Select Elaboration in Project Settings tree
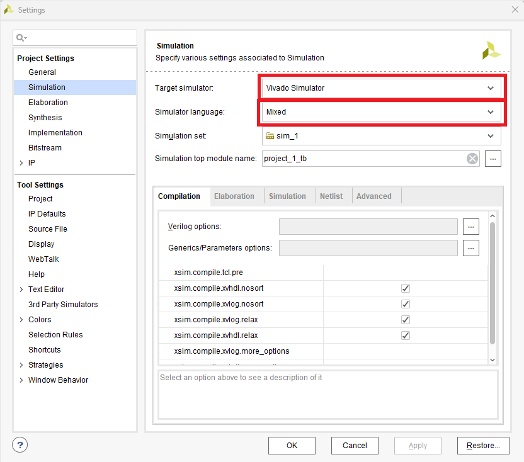Screen dimensions: 524x462 tap(48, 103)
